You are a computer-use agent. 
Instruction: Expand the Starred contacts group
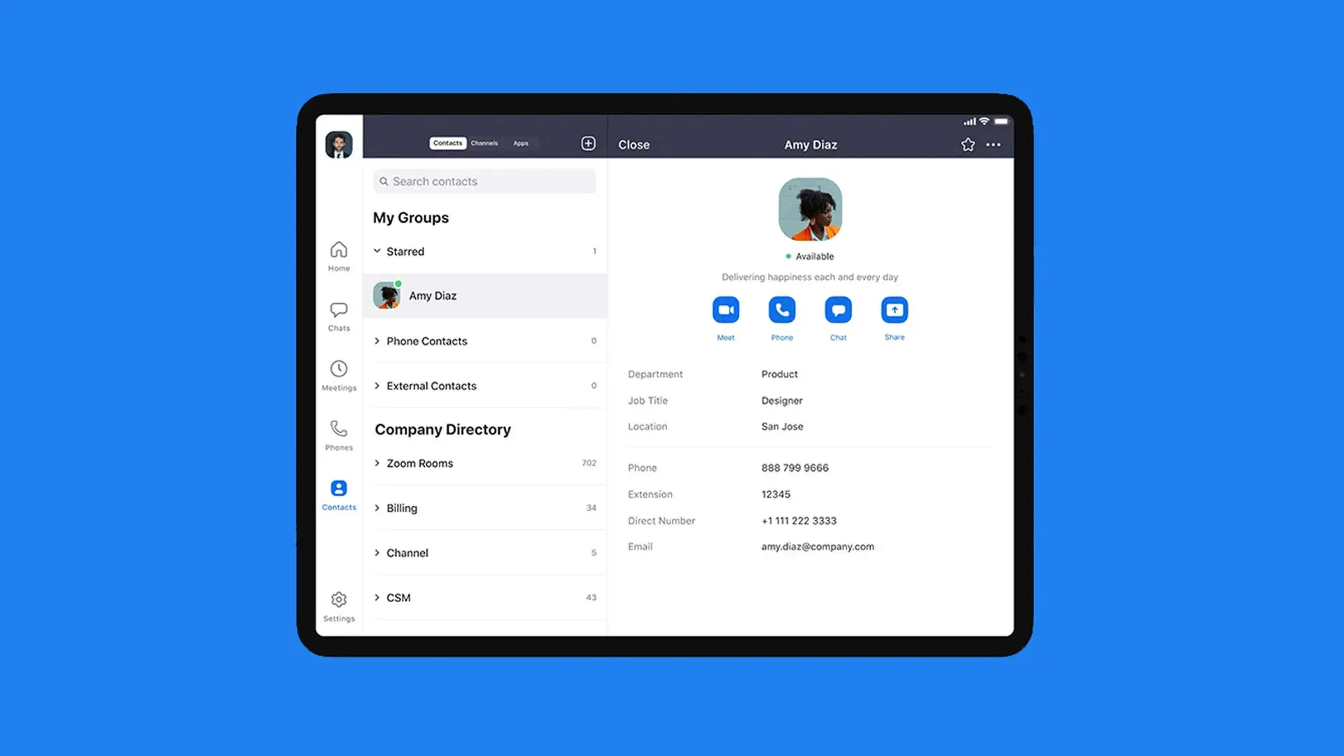tap(377, 250)
